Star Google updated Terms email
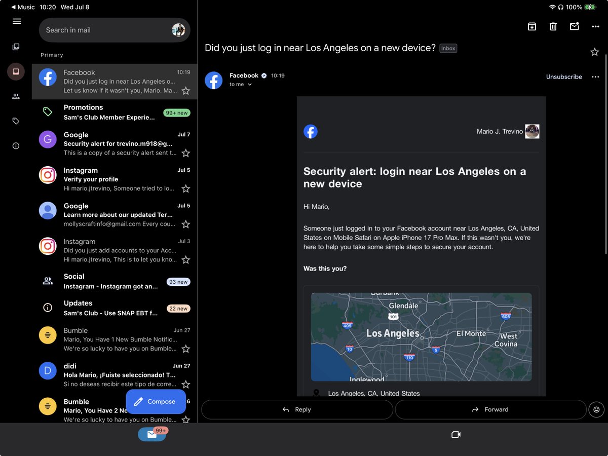The image size is (608, 456). (186, 224)
